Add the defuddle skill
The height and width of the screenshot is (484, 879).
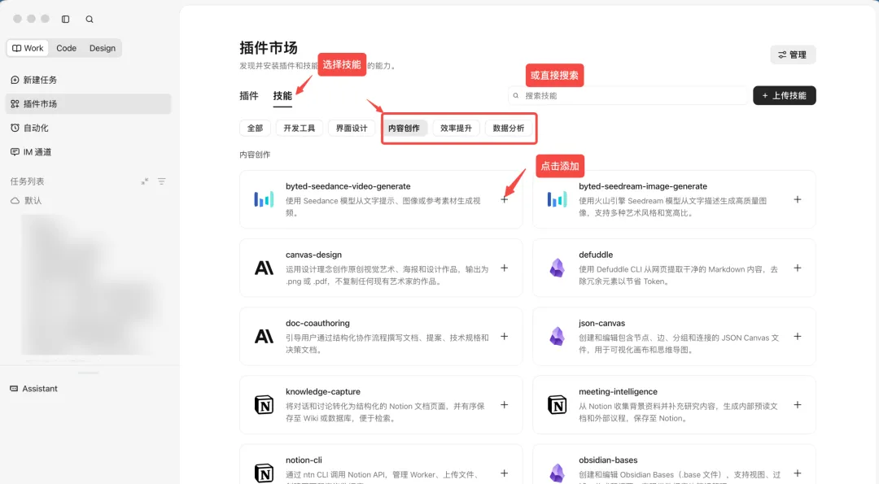click(x=797, y=268)
